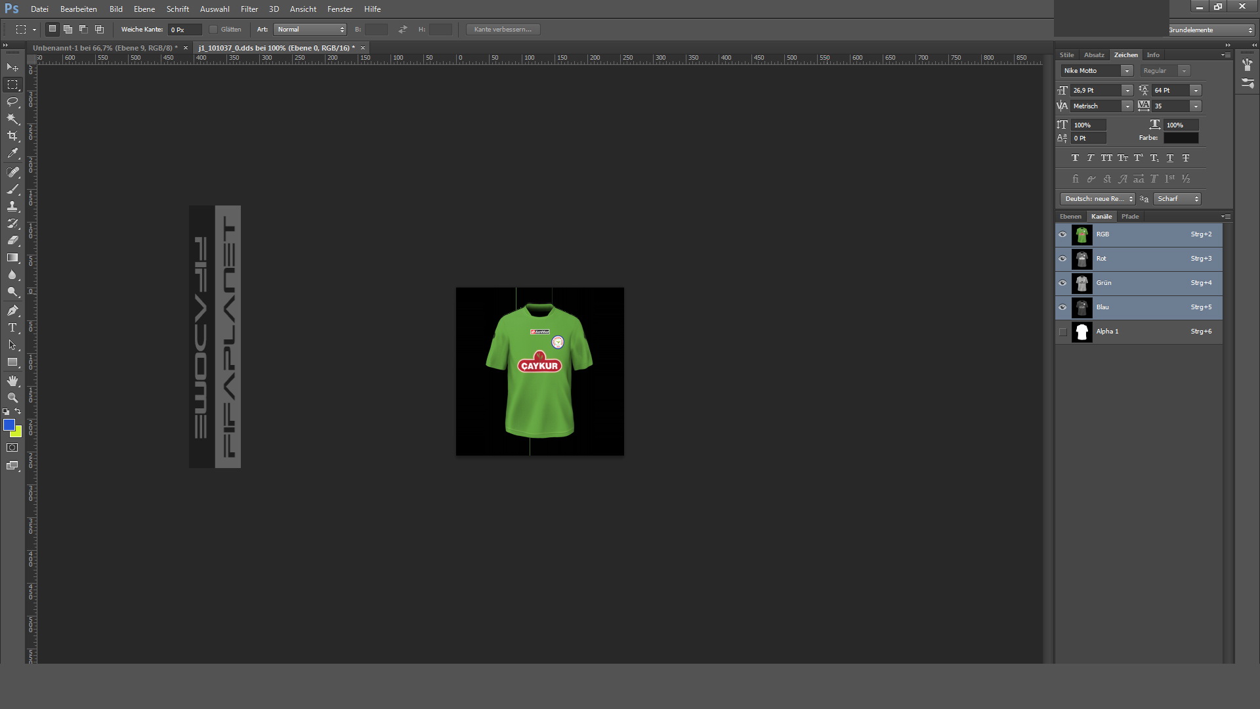Open the Nike Motto font dropdown

click(x=1127, y=71)
